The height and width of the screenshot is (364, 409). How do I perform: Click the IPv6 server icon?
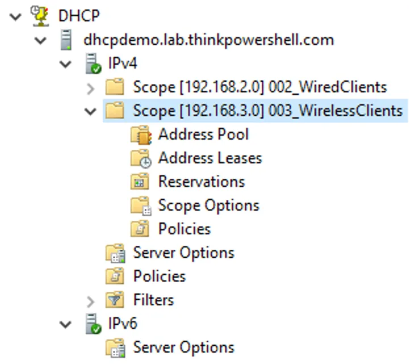(x=91, y=324)
